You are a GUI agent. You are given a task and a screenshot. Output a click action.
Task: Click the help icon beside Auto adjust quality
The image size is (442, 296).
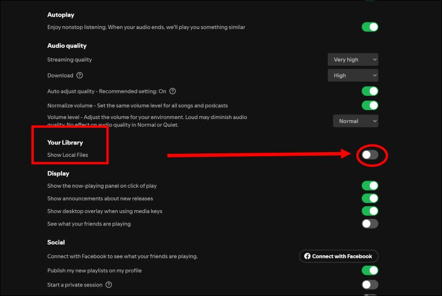[173, 91]
